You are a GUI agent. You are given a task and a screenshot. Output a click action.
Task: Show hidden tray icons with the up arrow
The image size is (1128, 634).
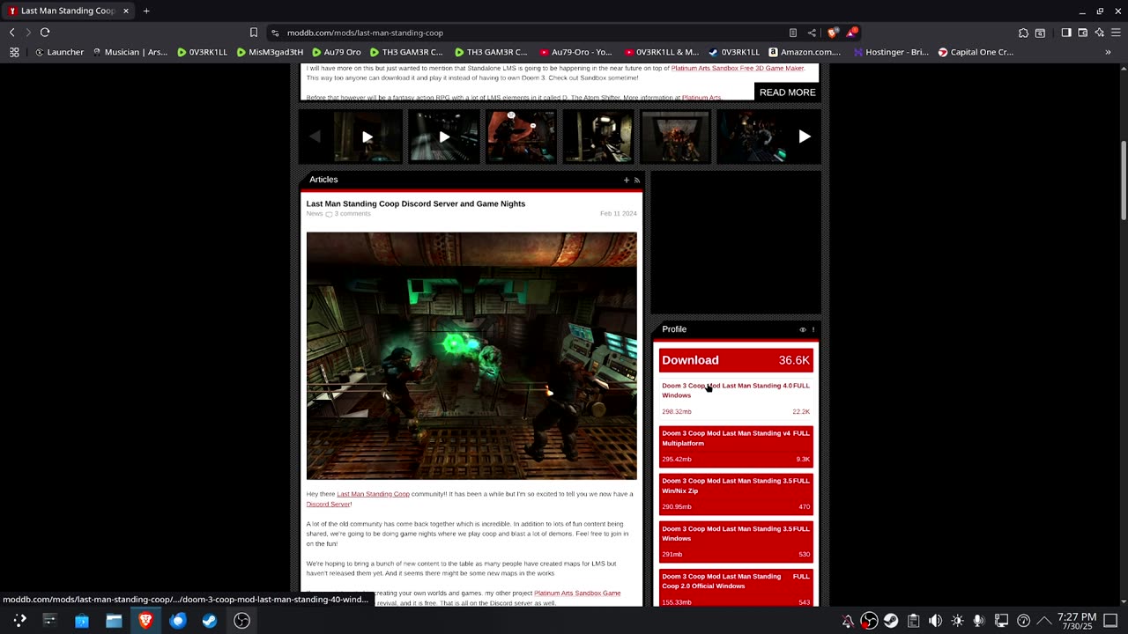click(x=1044, y=621)
